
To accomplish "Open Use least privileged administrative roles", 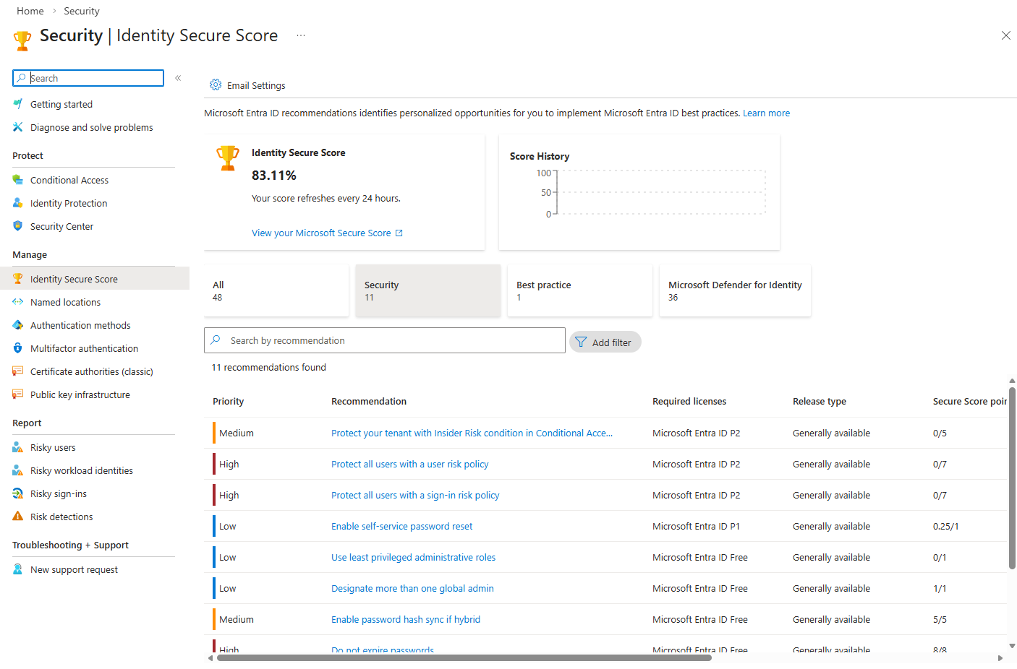I will click(414, 557).
